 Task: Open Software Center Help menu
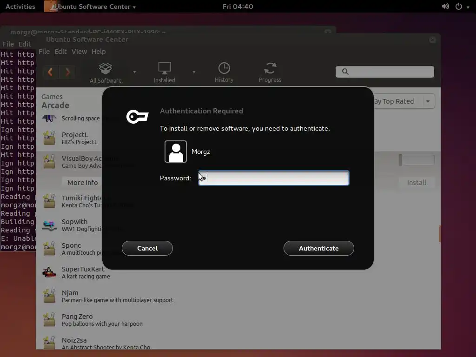(99, 52)
